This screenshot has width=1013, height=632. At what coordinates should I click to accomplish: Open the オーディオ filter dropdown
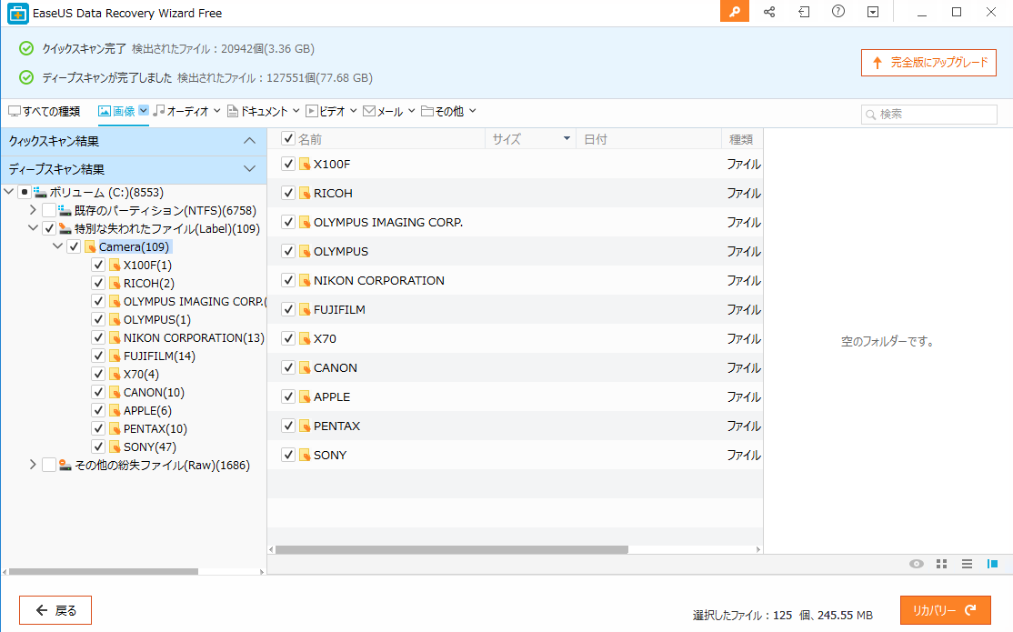tap(217, 111)
